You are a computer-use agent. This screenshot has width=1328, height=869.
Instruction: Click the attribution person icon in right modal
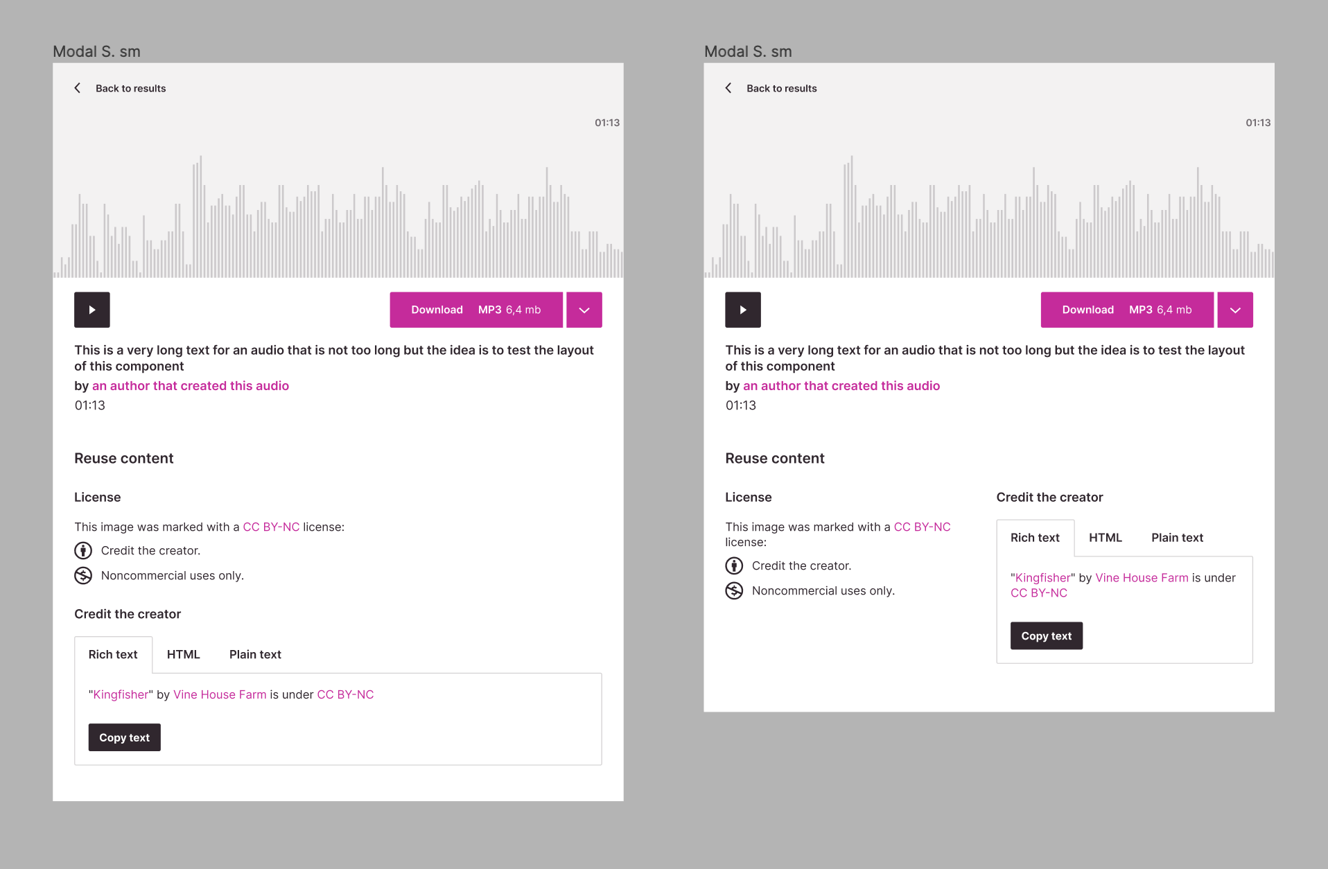coord(734,565)
